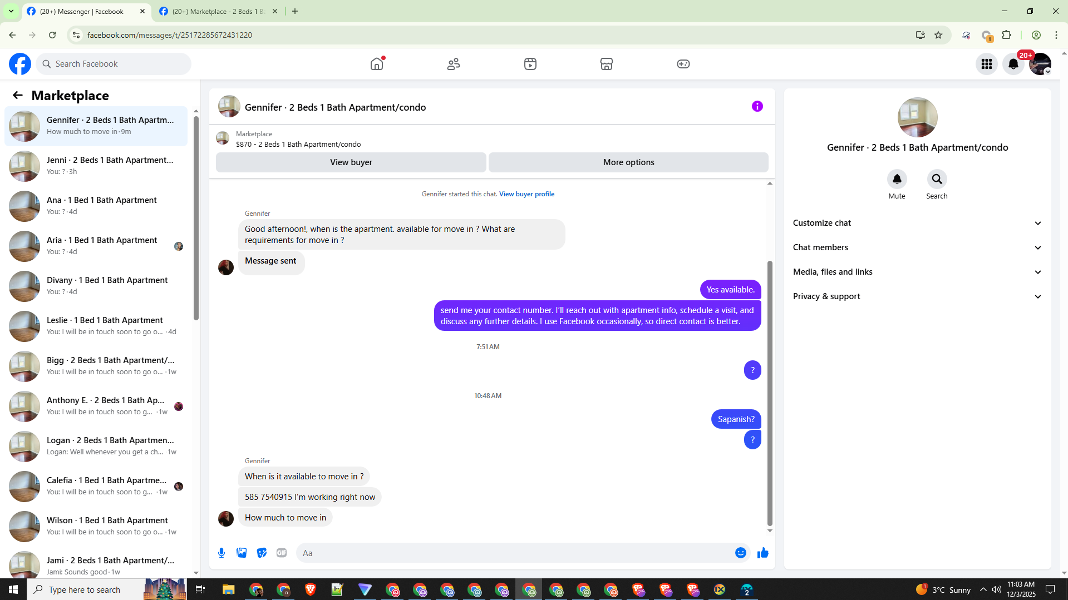Go back using the Marketplace back arrow

(18, 95)
